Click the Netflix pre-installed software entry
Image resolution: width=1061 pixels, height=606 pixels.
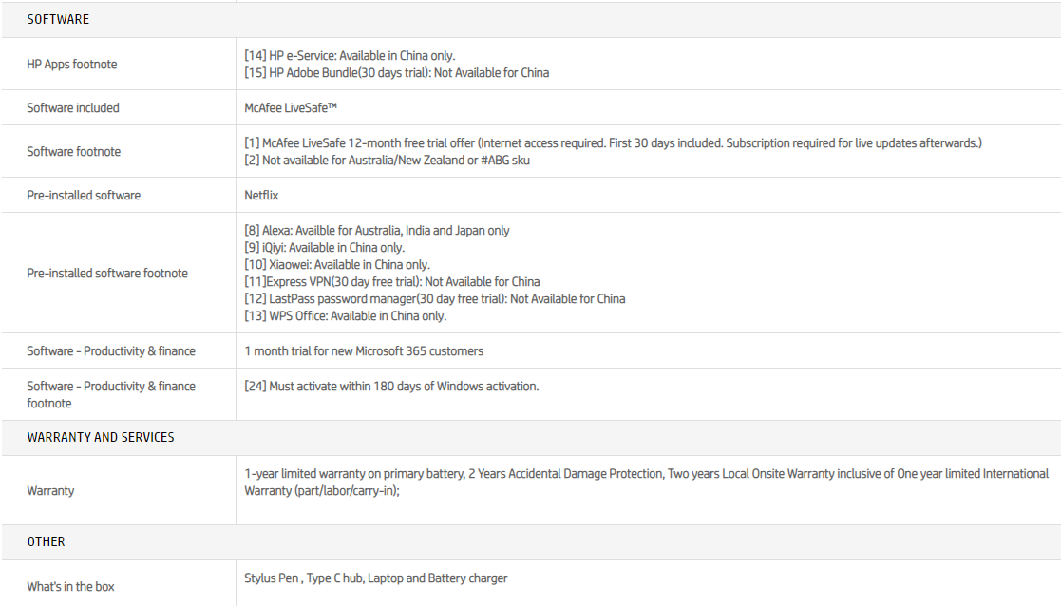261,196
